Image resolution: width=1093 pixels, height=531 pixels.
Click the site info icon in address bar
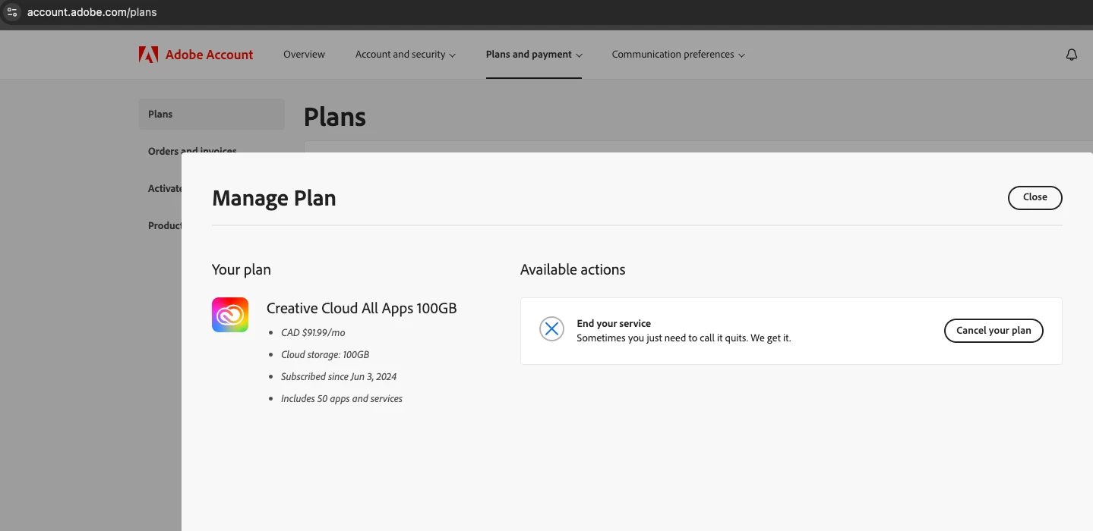pos(11,12)
